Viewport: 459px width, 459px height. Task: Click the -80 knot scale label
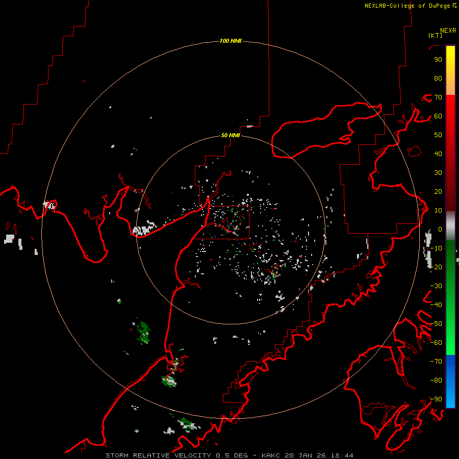[436, 380]
